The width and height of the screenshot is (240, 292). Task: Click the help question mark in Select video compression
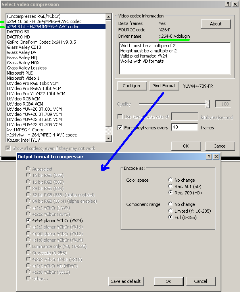coord(228,4)
